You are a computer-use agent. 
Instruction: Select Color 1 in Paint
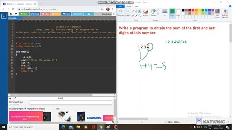172,13
